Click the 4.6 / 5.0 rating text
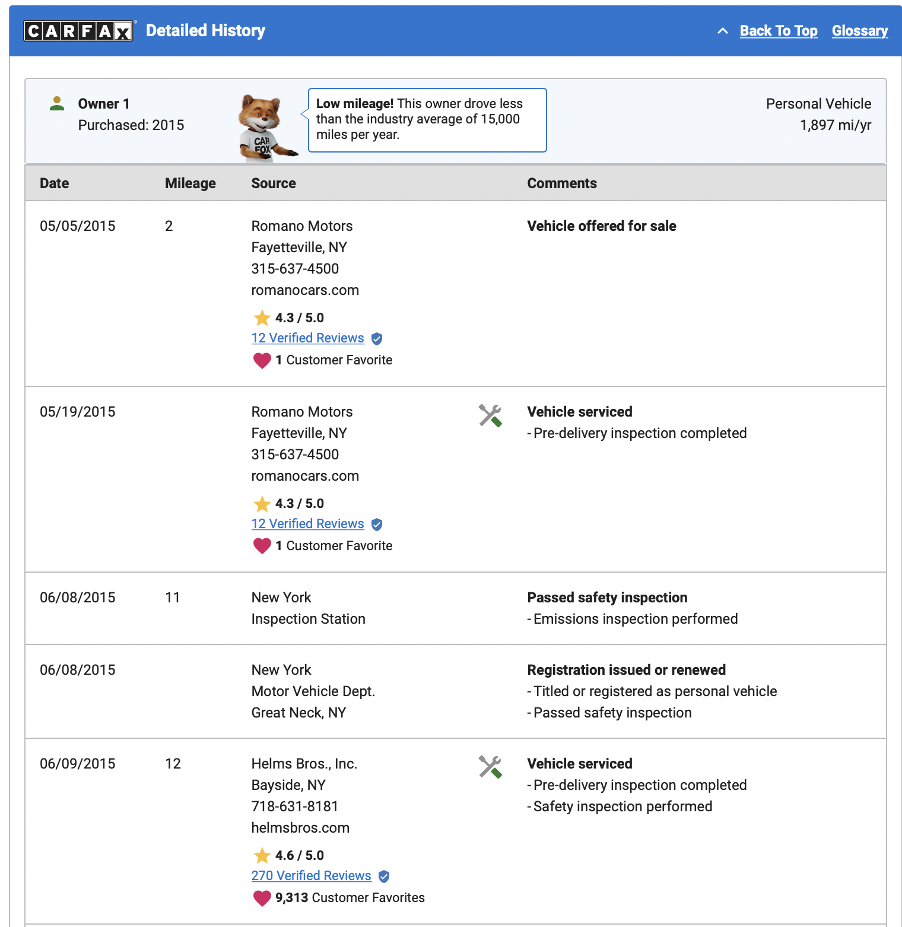This screenshot has width=902, height=927. [300, 856]
